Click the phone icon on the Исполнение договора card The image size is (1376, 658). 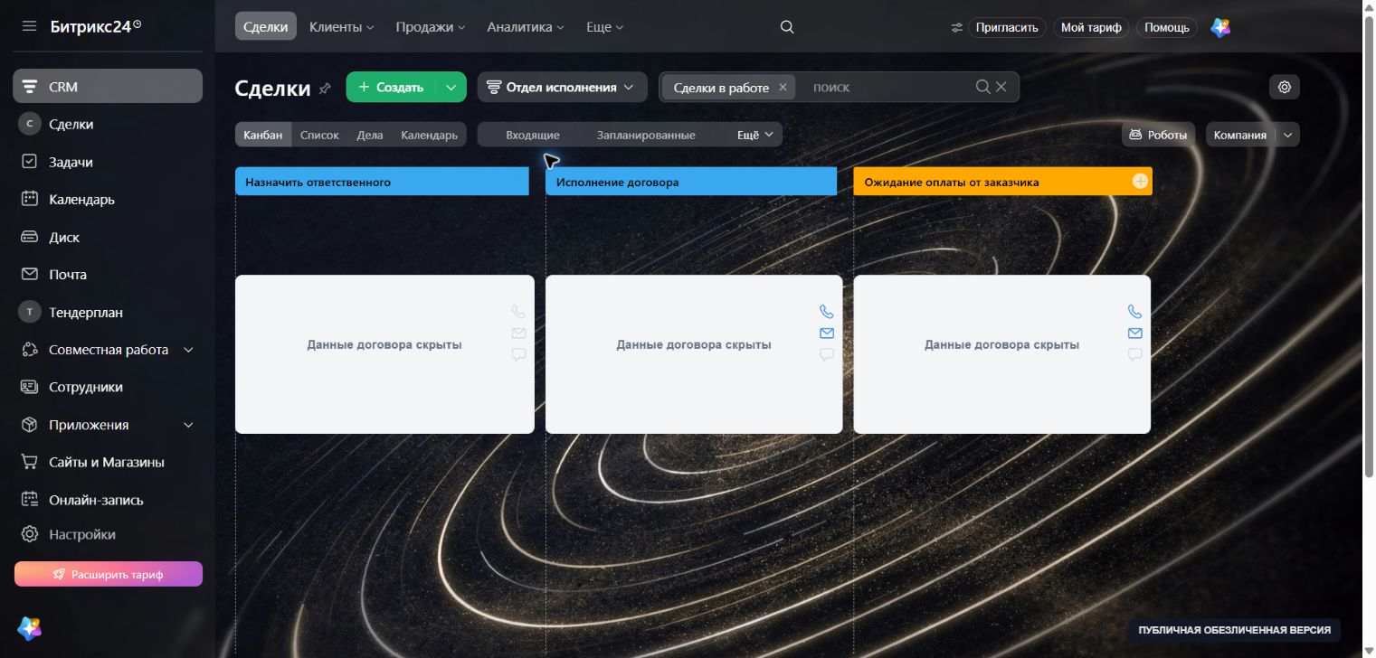click(x=826, y=312)
